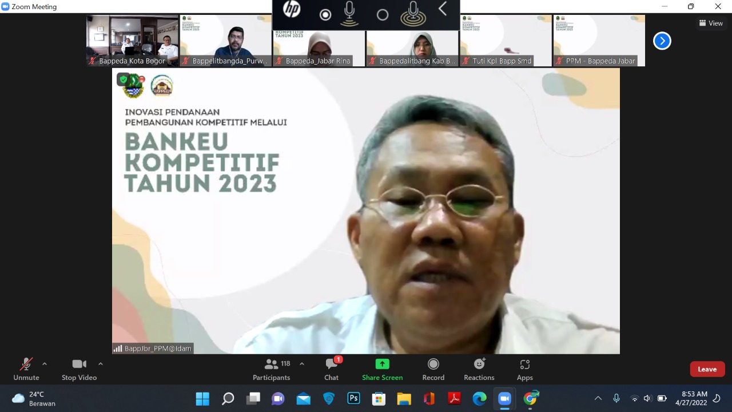Leave the meeting
This screenshot has height=412, width=732.
pyautogui.click(x=707, y=369)
